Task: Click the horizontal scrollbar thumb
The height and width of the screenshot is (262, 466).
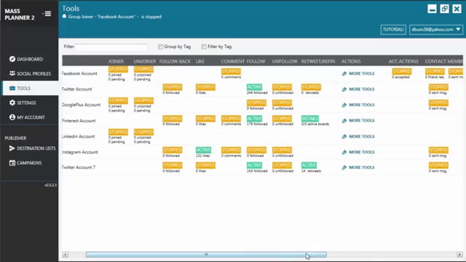Action: pos(206,255)
